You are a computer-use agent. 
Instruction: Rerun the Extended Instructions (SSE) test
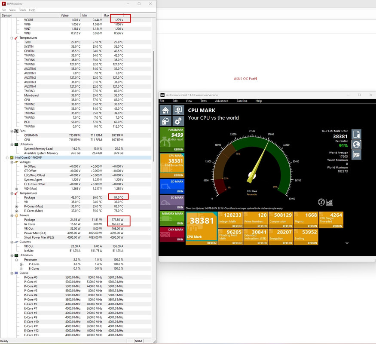coord(262,243)
